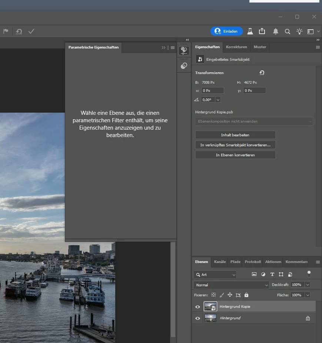Image resolution: width=322 pixels, height=343 pixels.
Task: Open the Art layer filter type dropdown
Action: coord(215,274)
